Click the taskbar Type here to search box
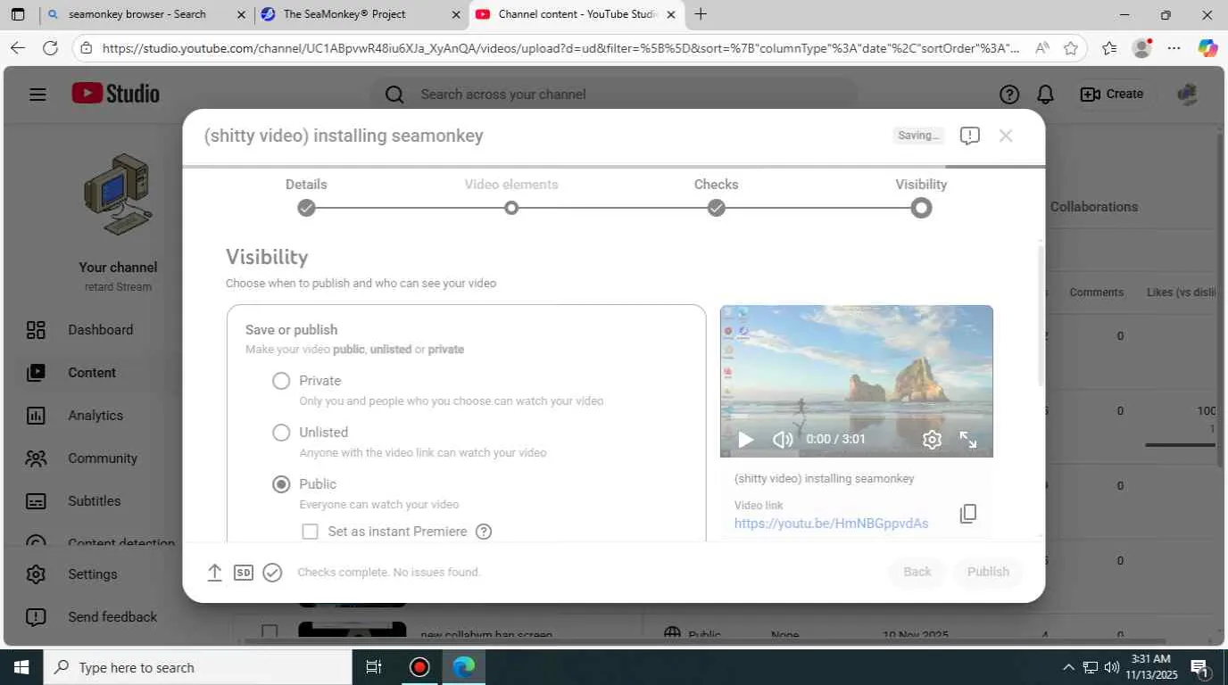Screen dimensions: 1228x685 point(196,667)
